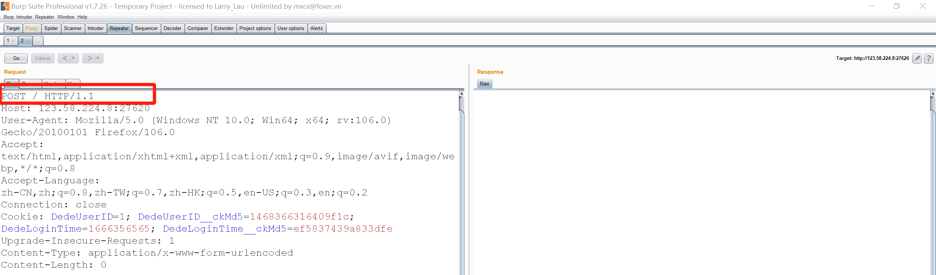Click the POST / HTTP/1.1 request line
The height and width of the screenshot is (275, 936).
[48, 96]
